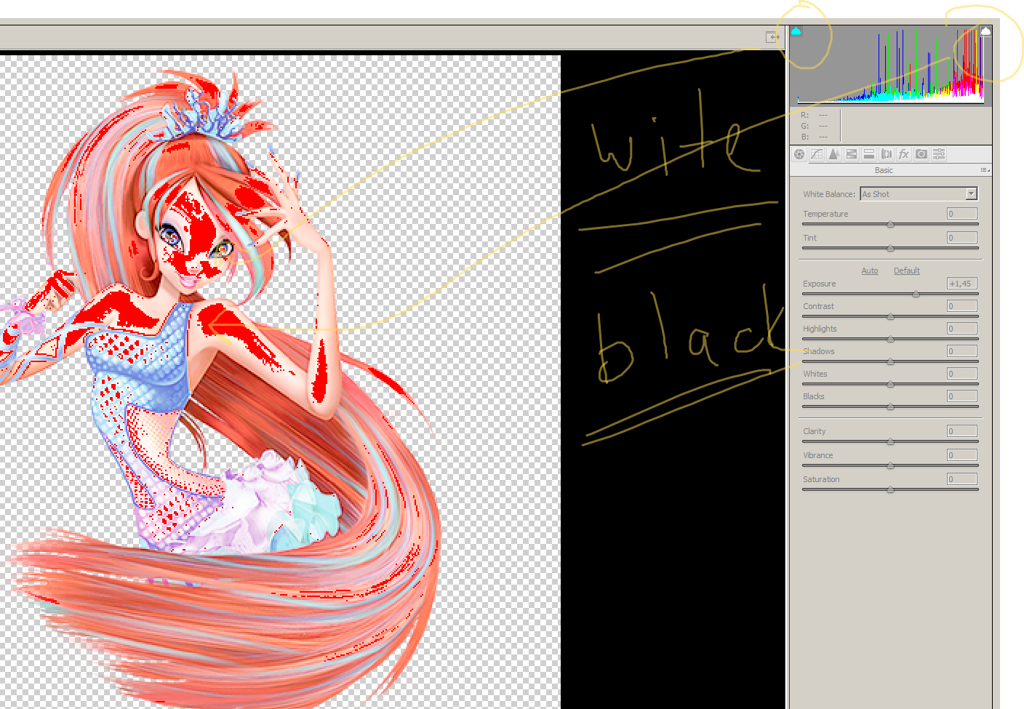The width and height of the screenshot is (1024, 709).
Task: Click the Default tone link
Action: pos(907,271)
